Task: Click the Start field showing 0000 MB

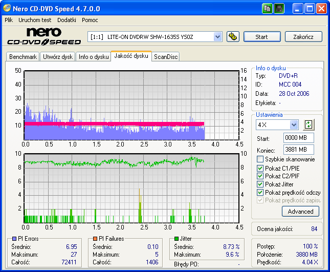Action: [x=298, y=138]
